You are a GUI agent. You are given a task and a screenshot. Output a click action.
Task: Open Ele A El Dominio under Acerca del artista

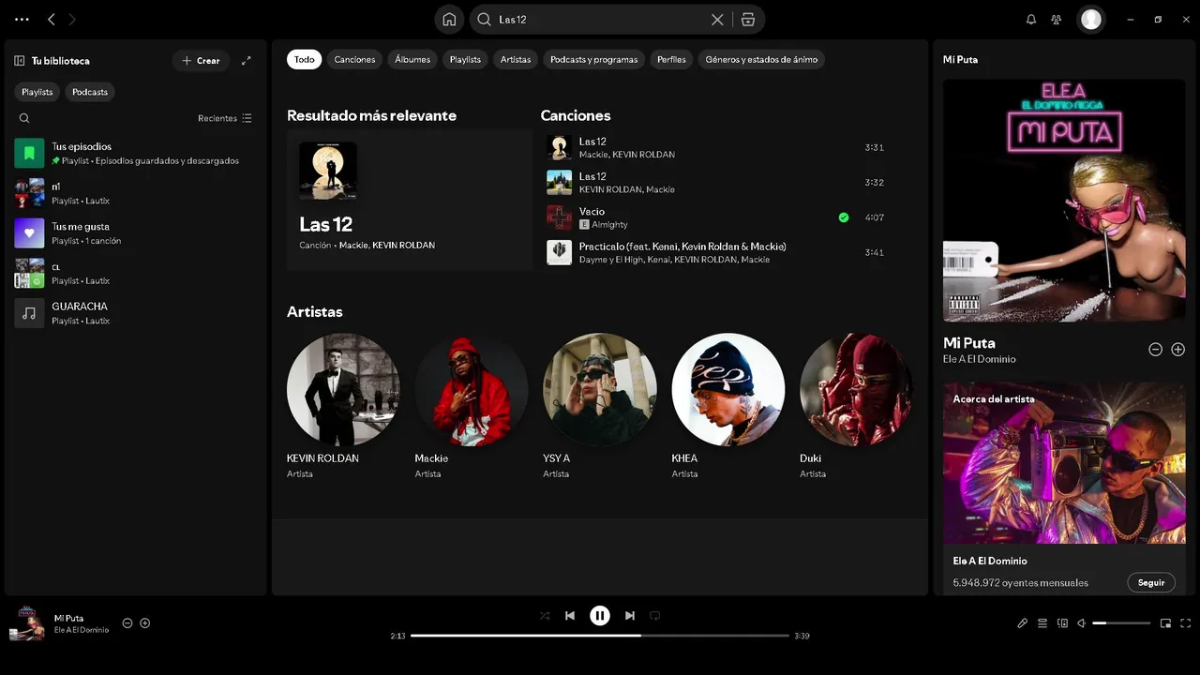click(990, 561)
